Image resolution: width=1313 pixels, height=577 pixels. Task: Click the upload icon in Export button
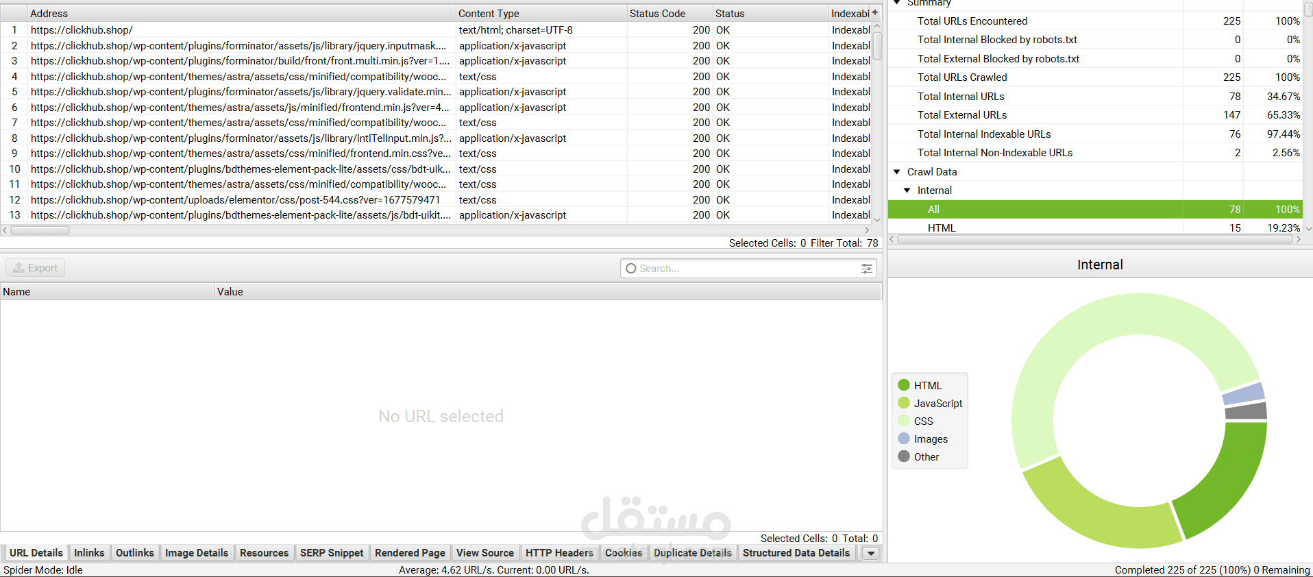19,268
